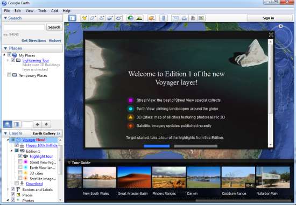
Task: Show historical imagery using the clock globe icon
Action: tap(130, 18)
